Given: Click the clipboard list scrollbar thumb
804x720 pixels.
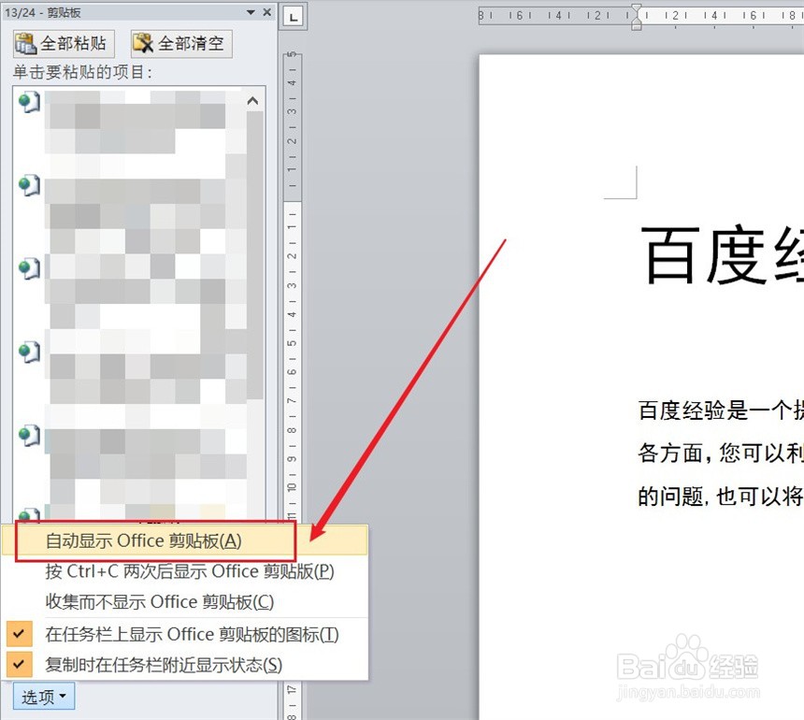Looking at the screenshot, I should tap(255, 255).
